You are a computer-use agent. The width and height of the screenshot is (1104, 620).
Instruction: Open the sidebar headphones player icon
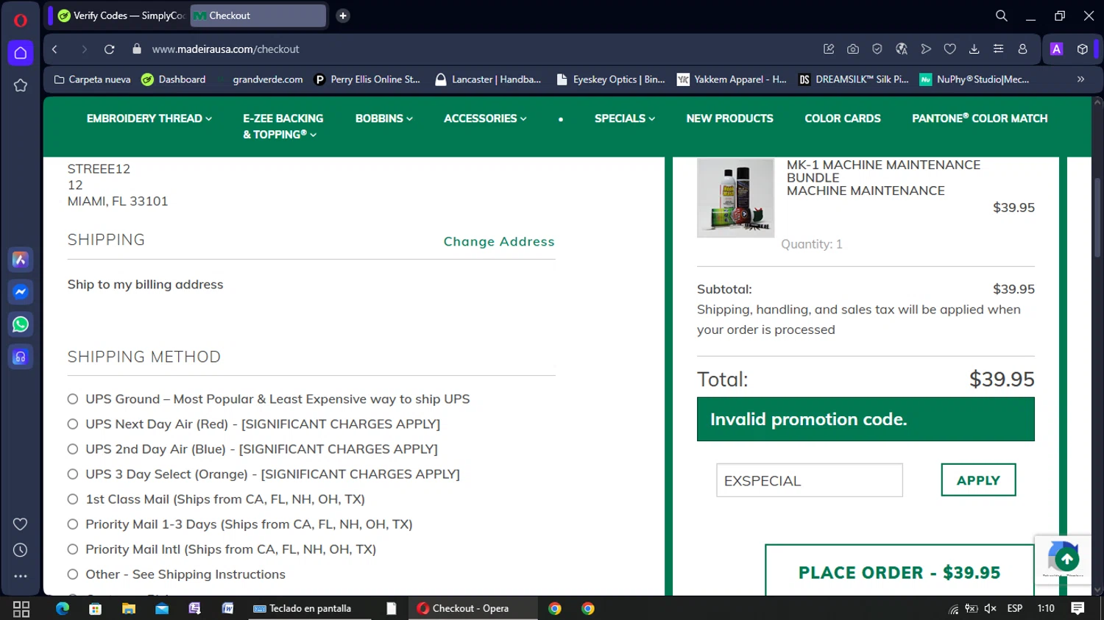tap(21, 357)
